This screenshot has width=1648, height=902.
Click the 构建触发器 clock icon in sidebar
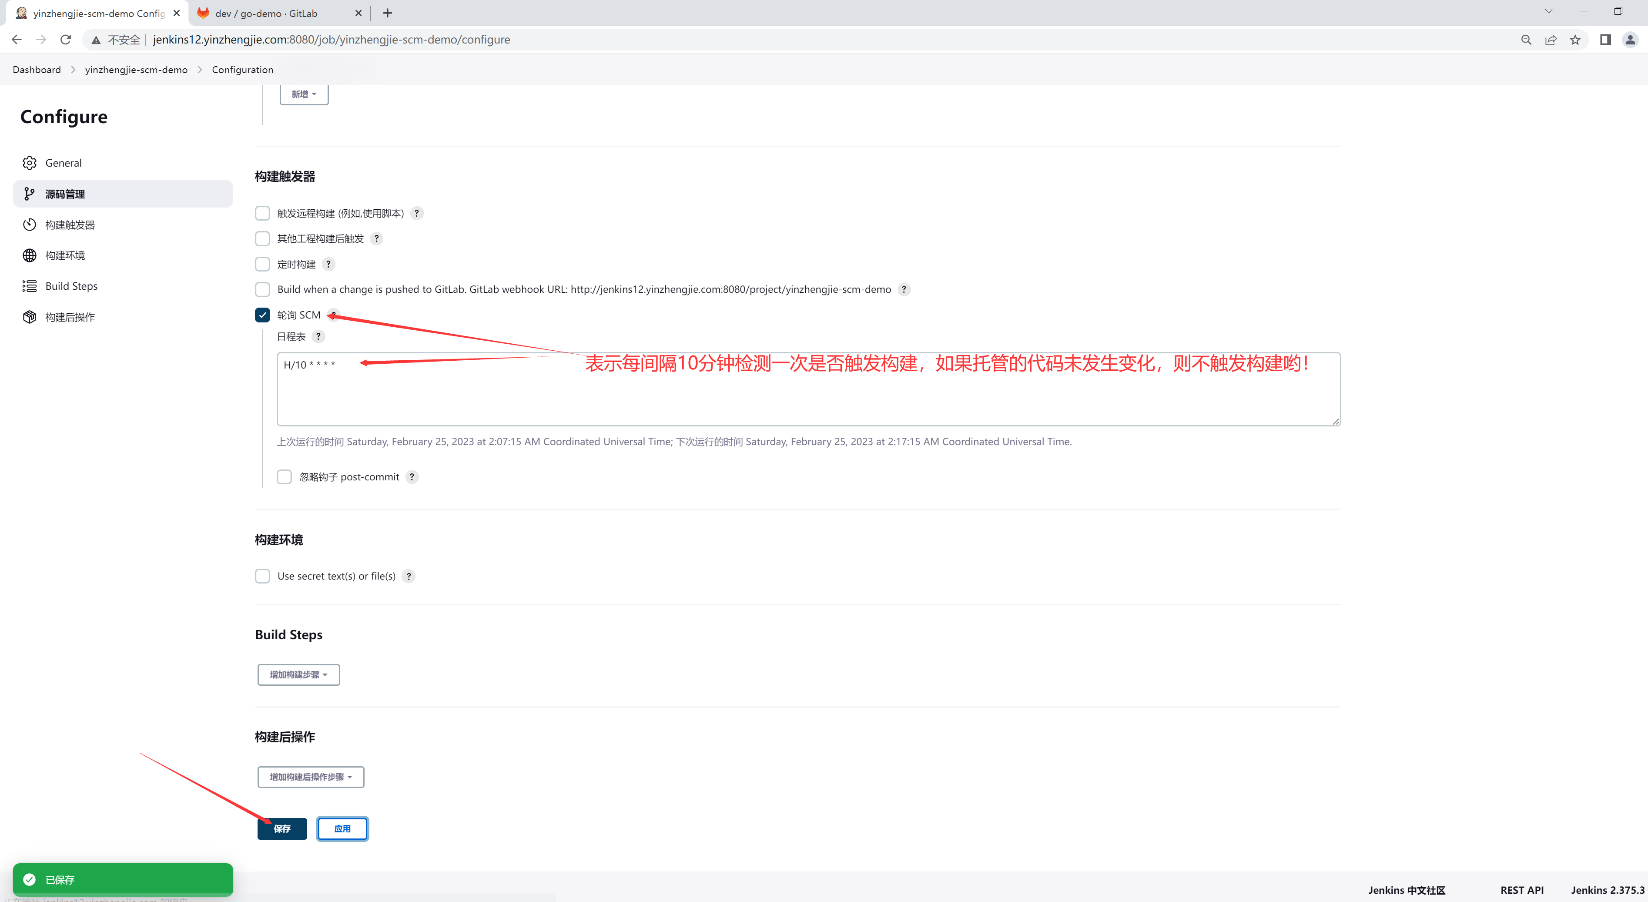point(30,225)
